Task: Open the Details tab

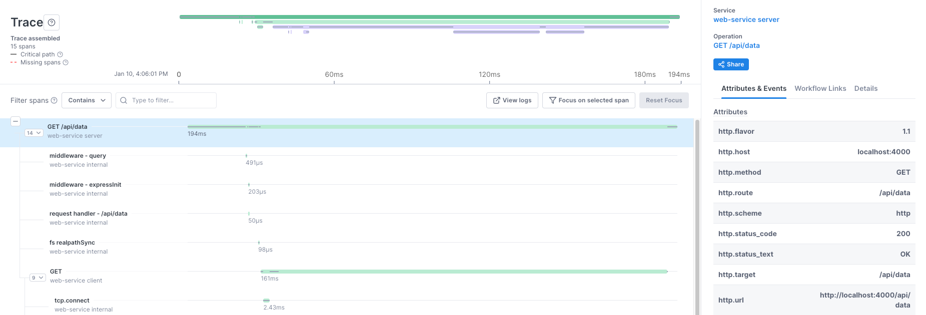Action: tap(865, 88)
